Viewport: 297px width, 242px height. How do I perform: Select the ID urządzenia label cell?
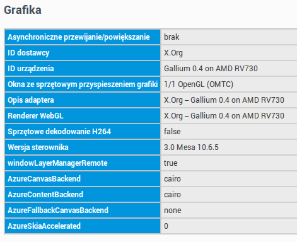pos(83,69)
